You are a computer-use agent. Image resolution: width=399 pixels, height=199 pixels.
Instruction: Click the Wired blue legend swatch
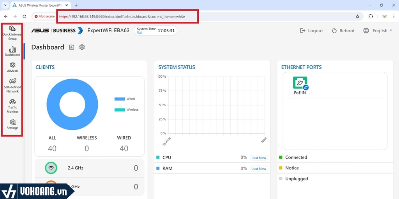[119, 99]
